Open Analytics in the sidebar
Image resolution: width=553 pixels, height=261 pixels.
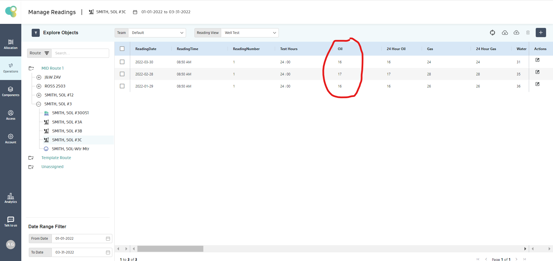(11, 198)
